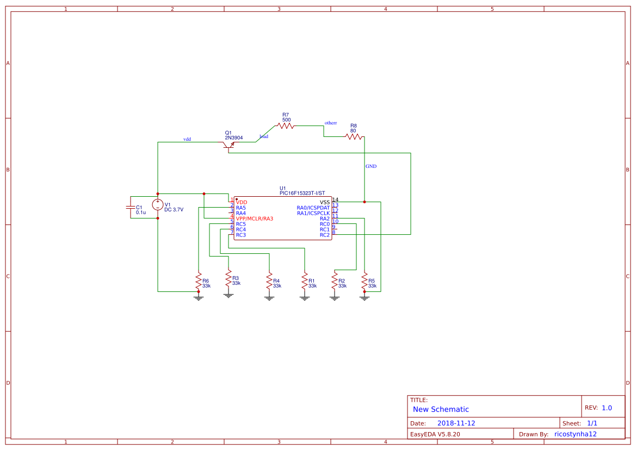
Task: Select the V1 DC 3.7V voltage source
Action: pos(158,205)
